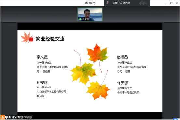Click the white microphone icon beside the share label

[10, 117]
